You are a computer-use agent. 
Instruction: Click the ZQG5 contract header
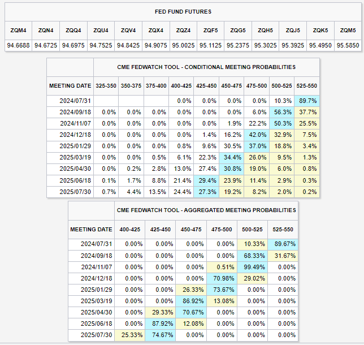pos(238,31)
